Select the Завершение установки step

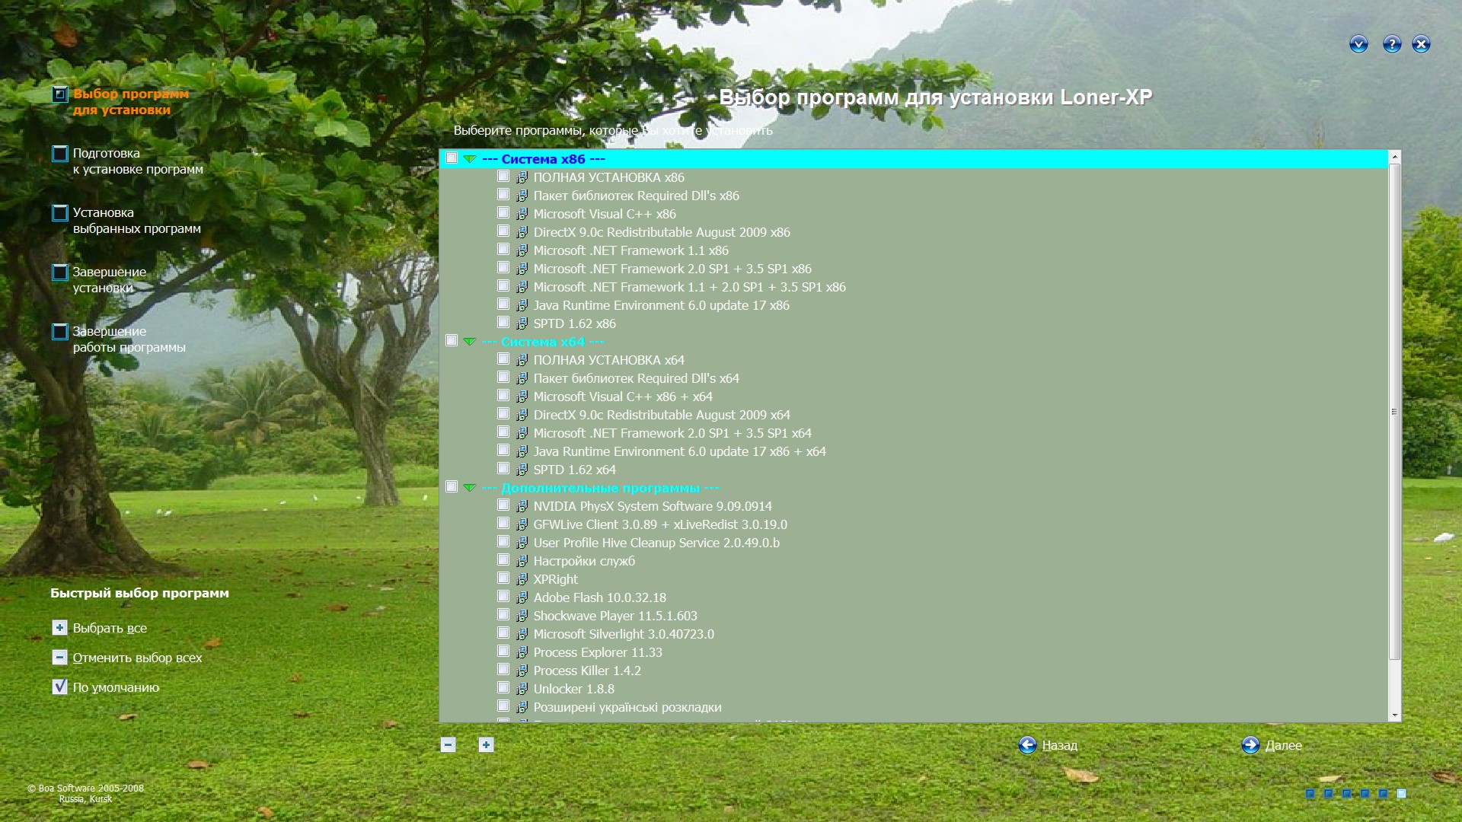tap(109, 280)
